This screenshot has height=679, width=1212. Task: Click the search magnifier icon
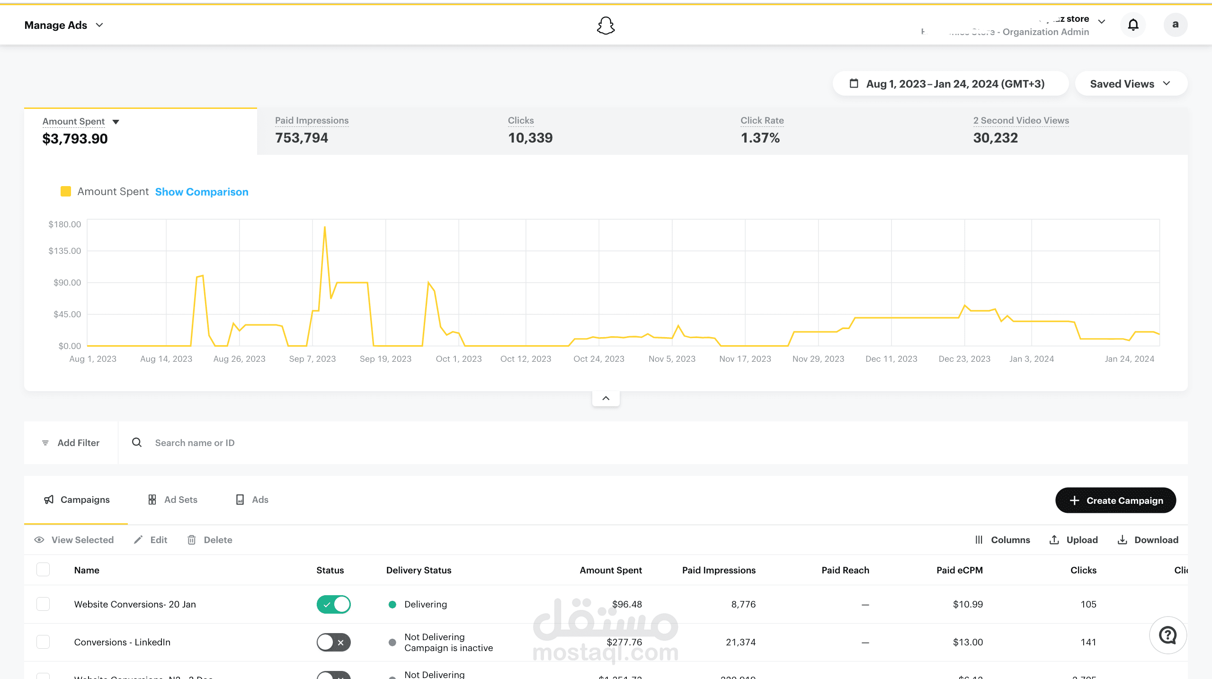click(137, 442)
